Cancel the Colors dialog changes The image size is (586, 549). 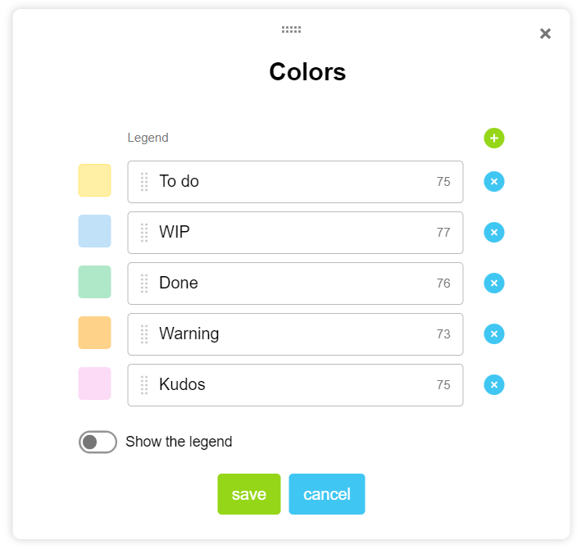coord(326,494)
